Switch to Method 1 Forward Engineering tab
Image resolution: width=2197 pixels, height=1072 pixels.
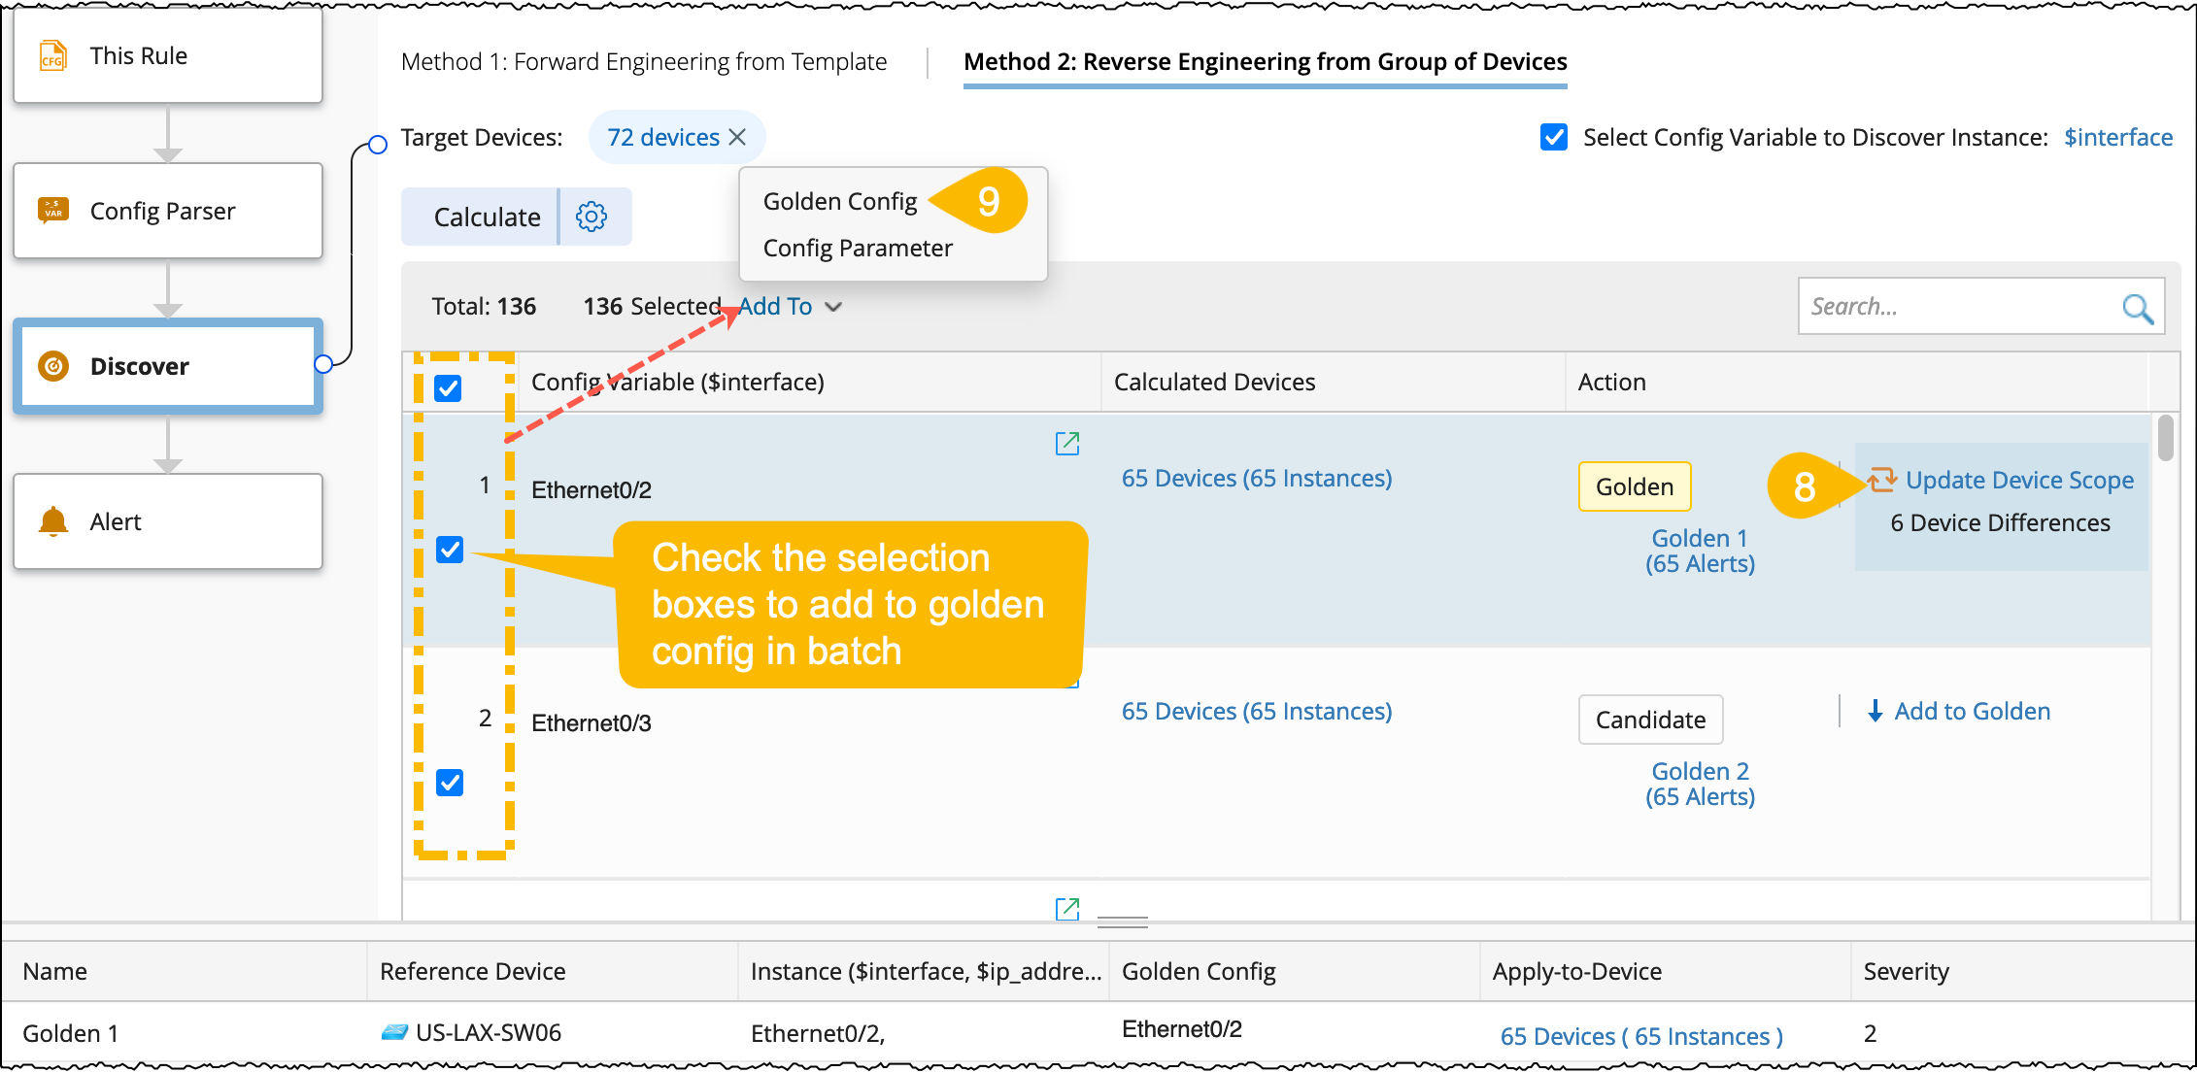click(644, 62)
